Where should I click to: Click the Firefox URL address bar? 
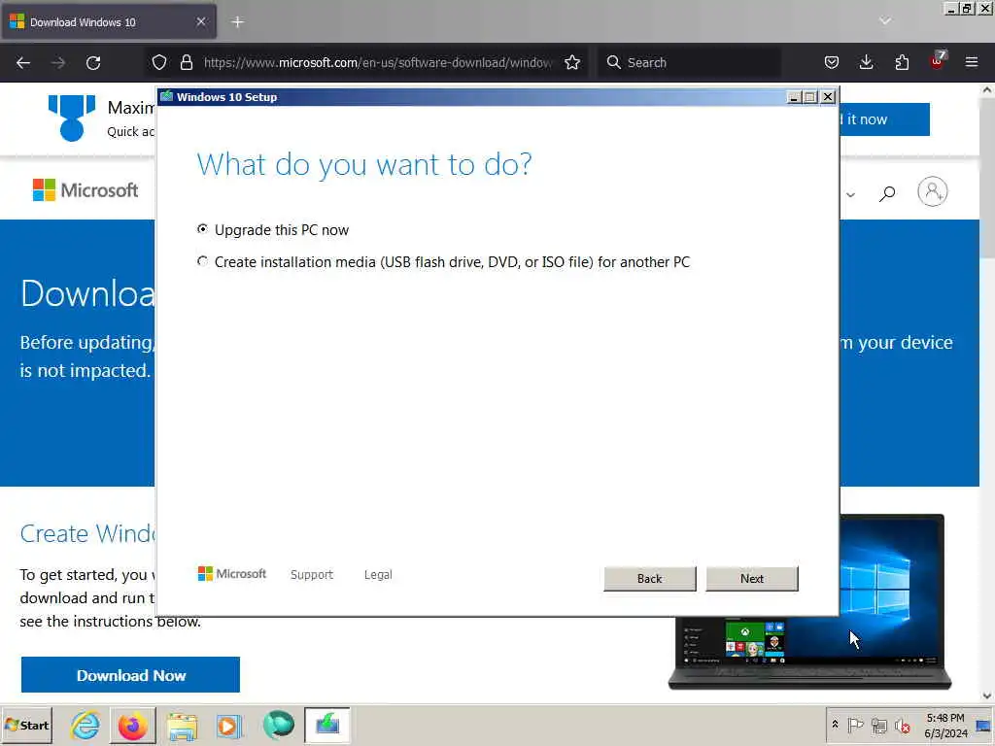click(x=378, y=62)
